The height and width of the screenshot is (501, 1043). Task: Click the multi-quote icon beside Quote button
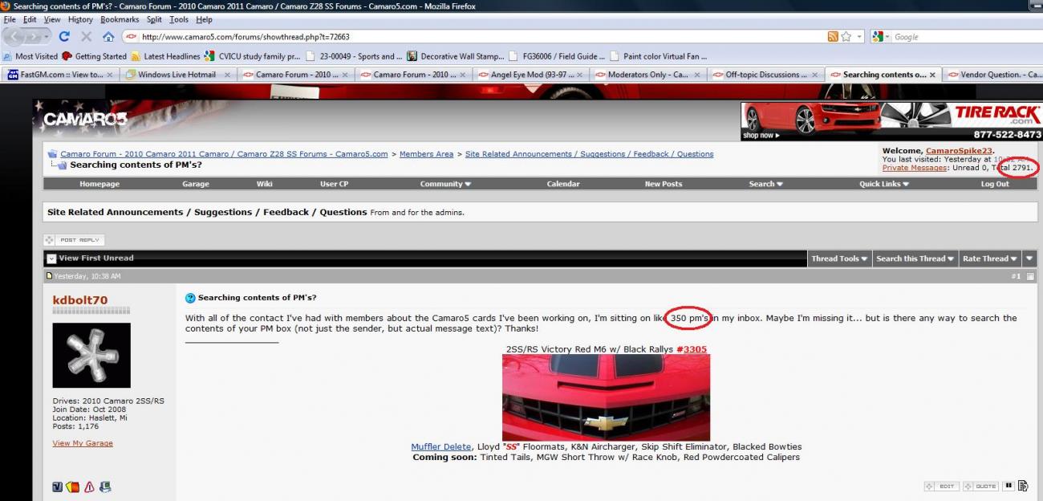pos(1009,486)
